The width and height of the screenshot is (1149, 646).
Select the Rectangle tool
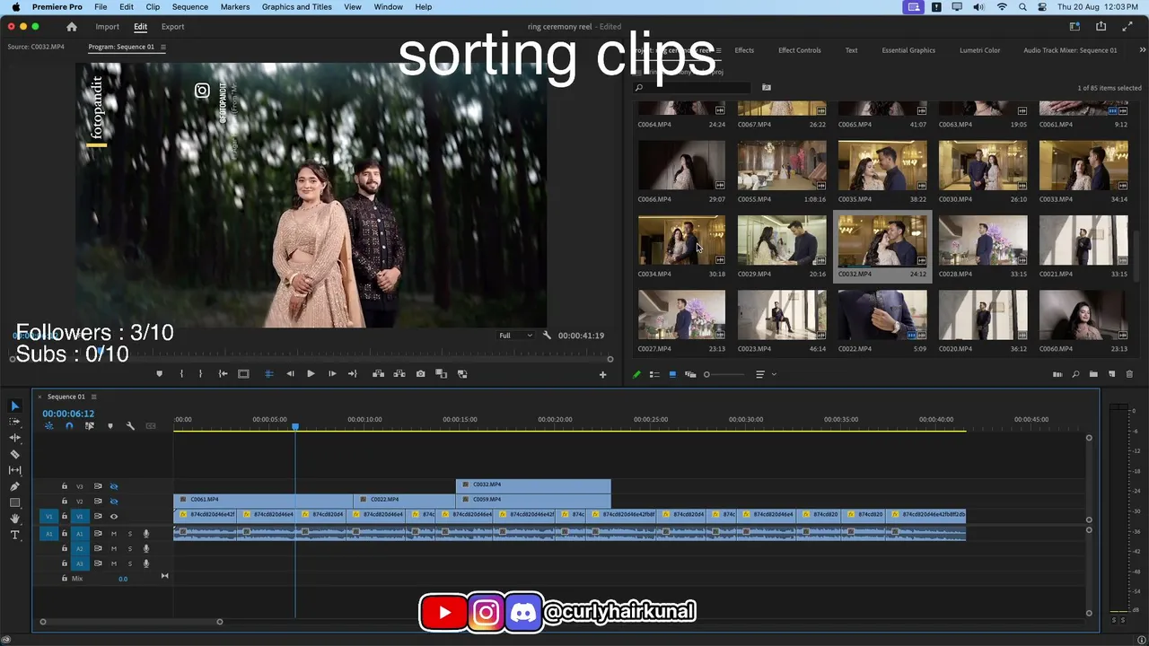click(x=14, y=502)
